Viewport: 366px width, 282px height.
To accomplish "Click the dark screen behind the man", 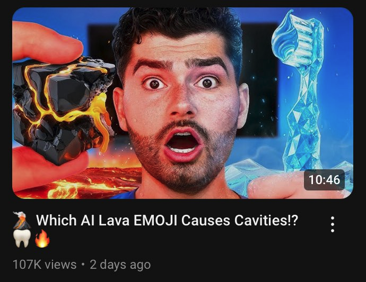I will tap(259, 79).
